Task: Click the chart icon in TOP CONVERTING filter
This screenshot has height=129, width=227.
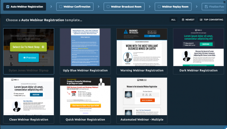Action: [201, 20]
